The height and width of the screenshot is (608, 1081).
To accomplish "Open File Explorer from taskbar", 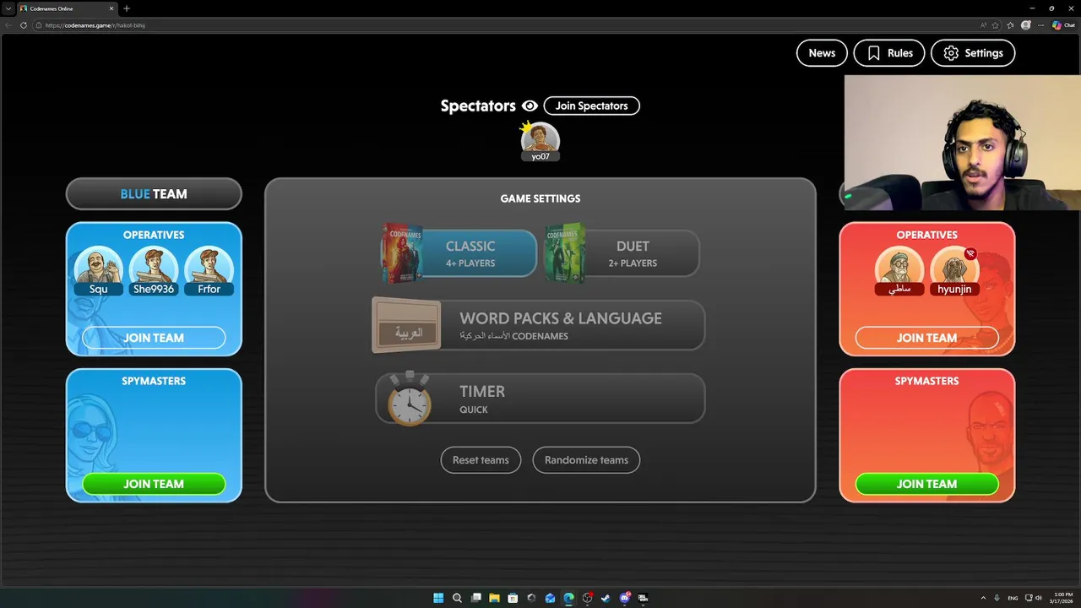I will point(494,598).
